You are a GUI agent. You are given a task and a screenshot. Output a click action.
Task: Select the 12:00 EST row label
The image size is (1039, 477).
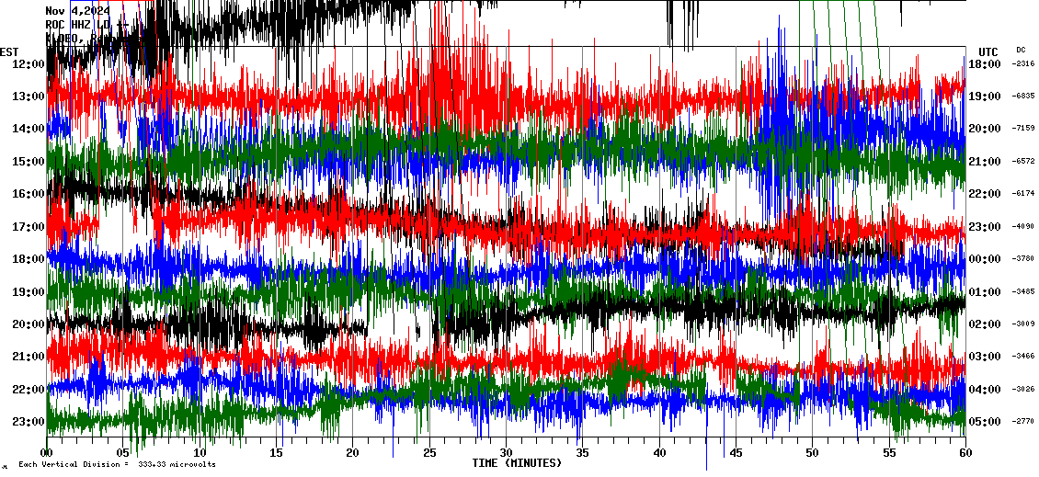[x=28, y=64]
